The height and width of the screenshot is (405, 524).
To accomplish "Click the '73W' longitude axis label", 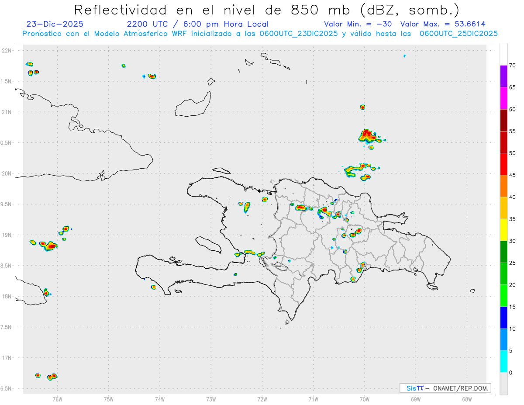I will [x=211, y=399].
